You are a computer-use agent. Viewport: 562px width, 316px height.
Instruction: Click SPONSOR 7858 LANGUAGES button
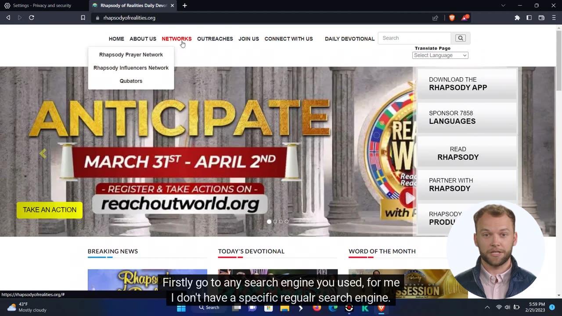click(467, 117)
